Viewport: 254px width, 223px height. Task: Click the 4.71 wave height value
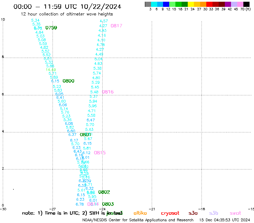coord(92,111)
